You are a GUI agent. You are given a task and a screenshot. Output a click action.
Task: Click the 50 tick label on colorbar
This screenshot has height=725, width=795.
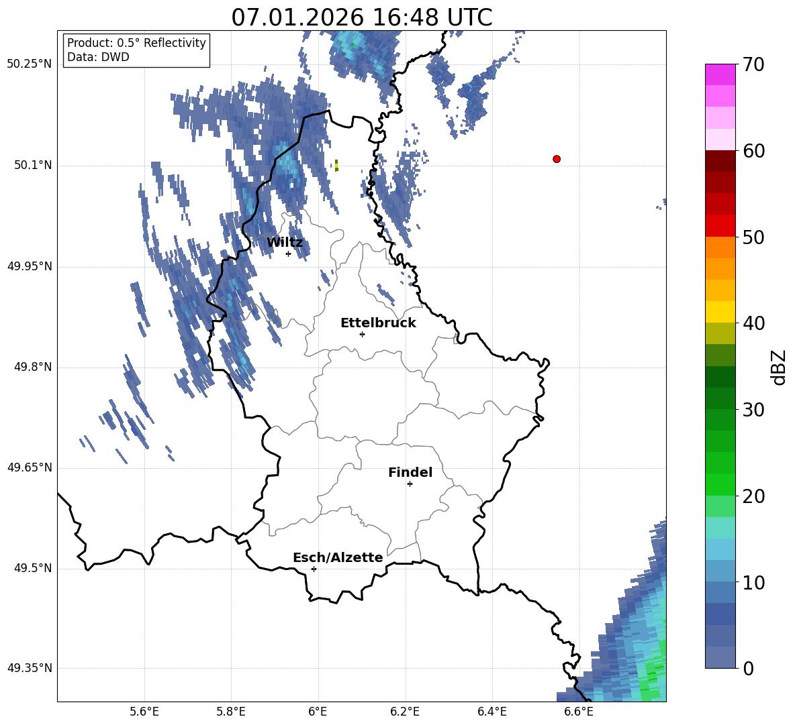tap(753, 237)
